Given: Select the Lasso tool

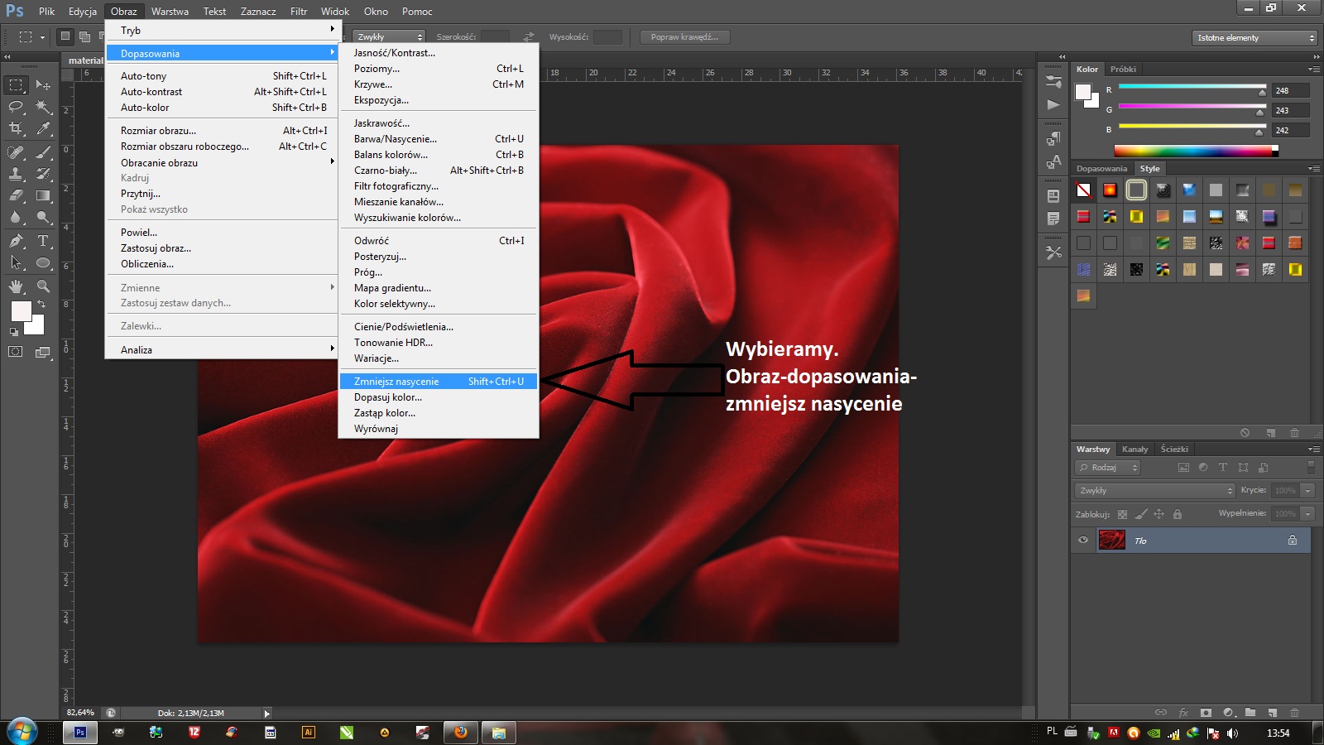Looking at the screenshot, I should [x=16, y=107].
